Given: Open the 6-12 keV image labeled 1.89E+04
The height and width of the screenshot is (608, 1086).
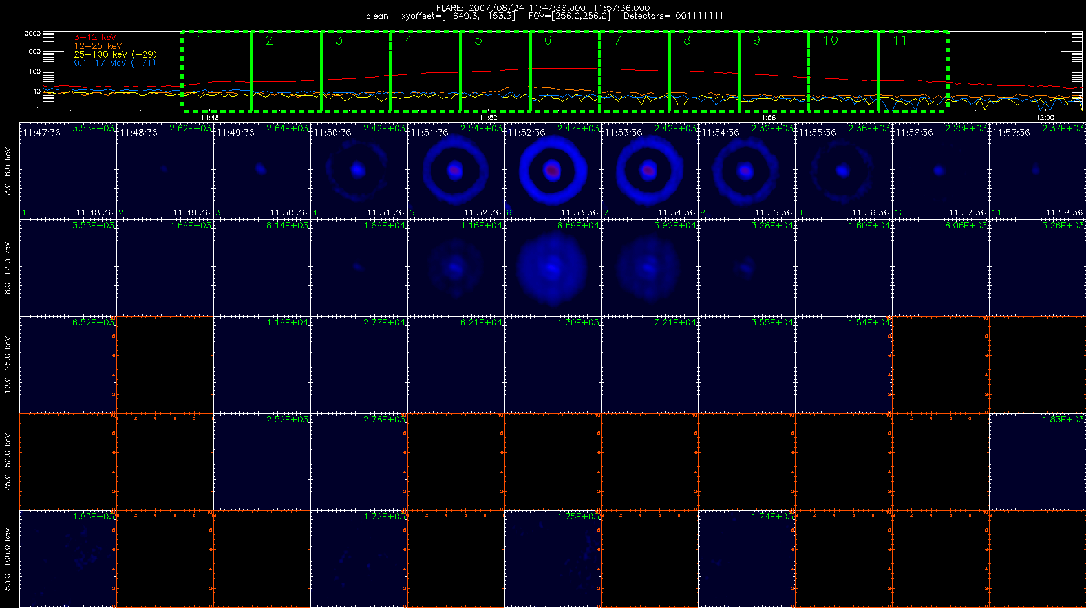Looking at the screenshot, I should coord(359,268).
